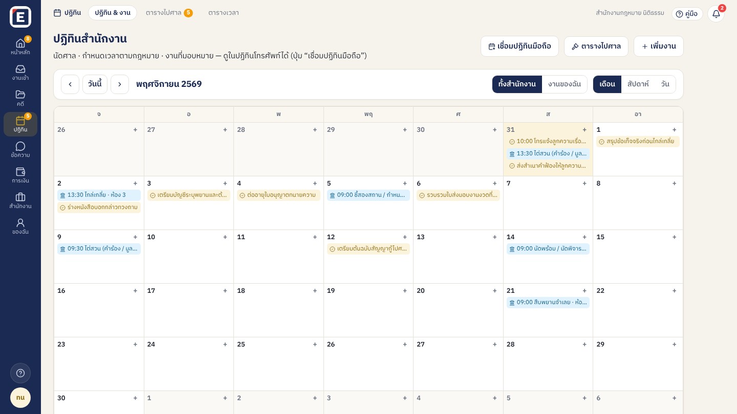Open the 09:30 ไต่สวน event on 9
Image resolution: width=737 pixels, height=414 pixels.
point(99,249)
